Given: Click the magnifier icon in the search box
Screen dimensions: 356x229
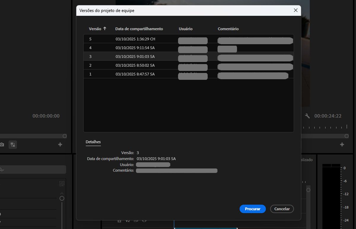Looking at the screenshot, I should tap(1, 169).
